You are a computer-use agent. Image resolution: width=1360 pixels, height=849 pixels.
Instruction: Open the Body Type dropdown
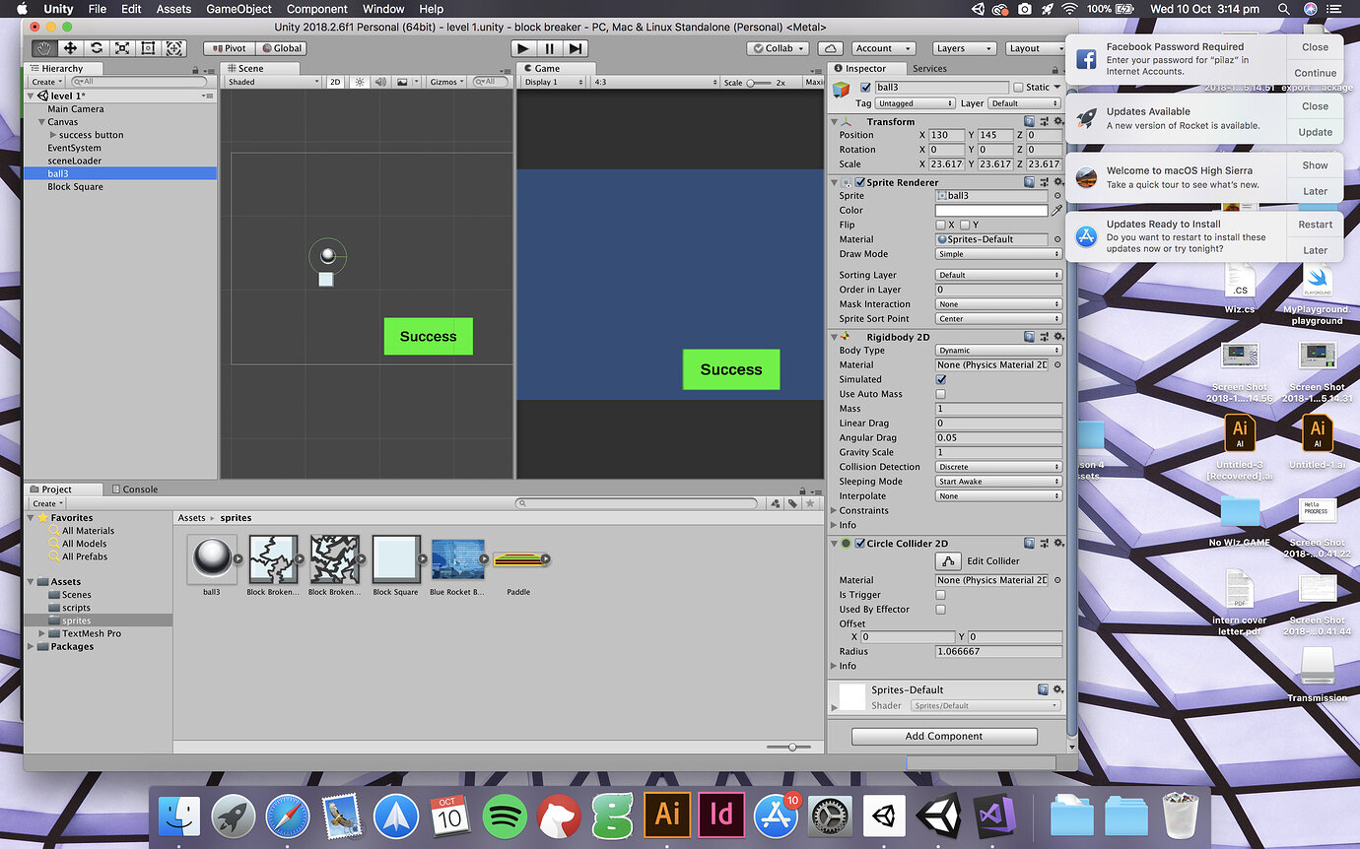998,351
